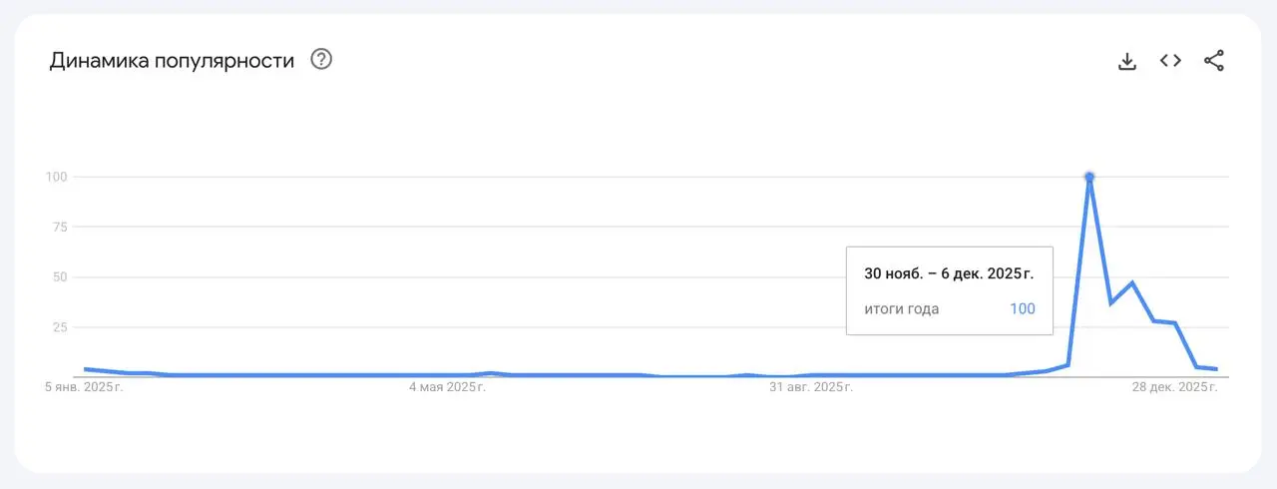Click the Динамика популярности heading

coord(172,61)
